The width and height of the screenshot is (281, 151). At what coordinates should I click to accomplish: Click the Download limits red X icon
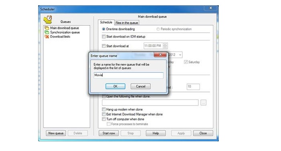pyautogui.click(x=47, y=37)
